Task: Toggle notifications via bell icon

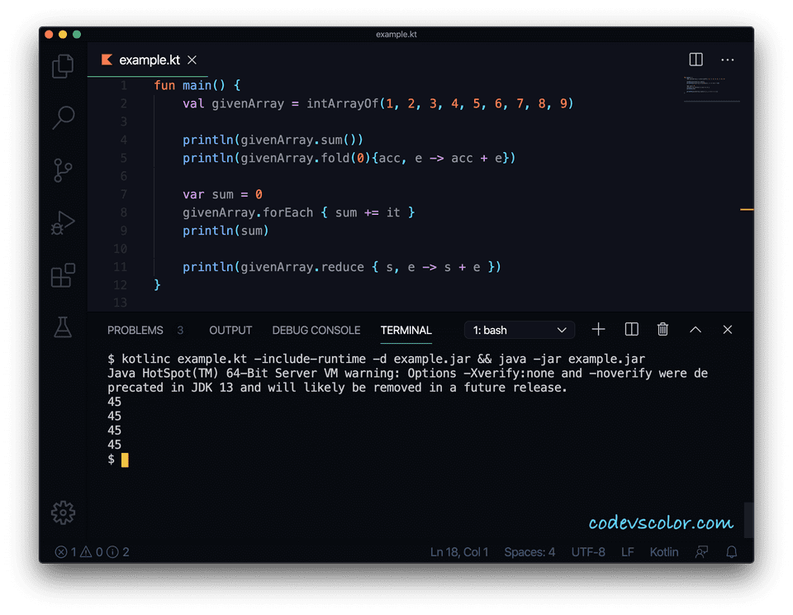Action: 731,551
